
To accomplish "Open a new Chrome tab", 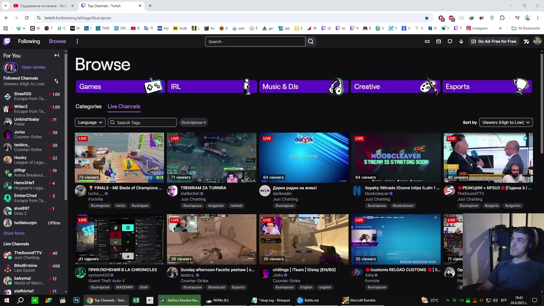I will (150, 6).
